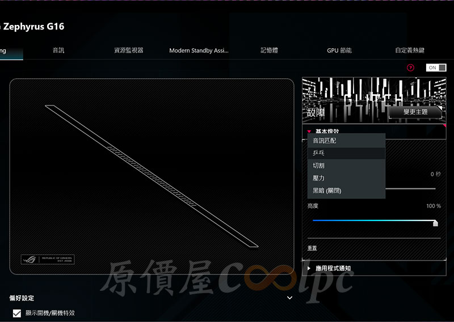Click the 故障 theme preview thumbnail

pos(374,100)
